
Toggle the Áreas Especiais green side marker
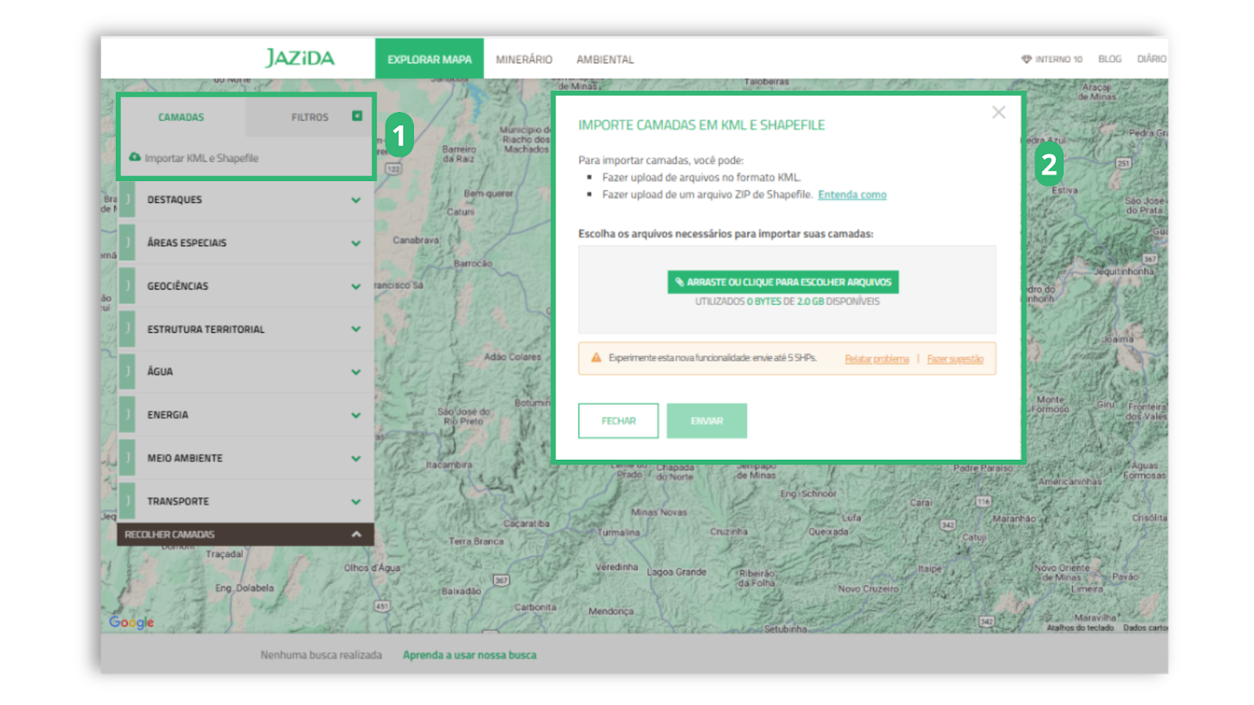(x=127, y=243)
